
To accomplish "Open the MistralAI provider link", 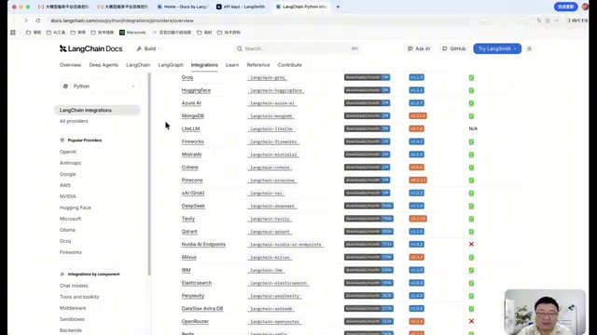I will click(191, 154).
